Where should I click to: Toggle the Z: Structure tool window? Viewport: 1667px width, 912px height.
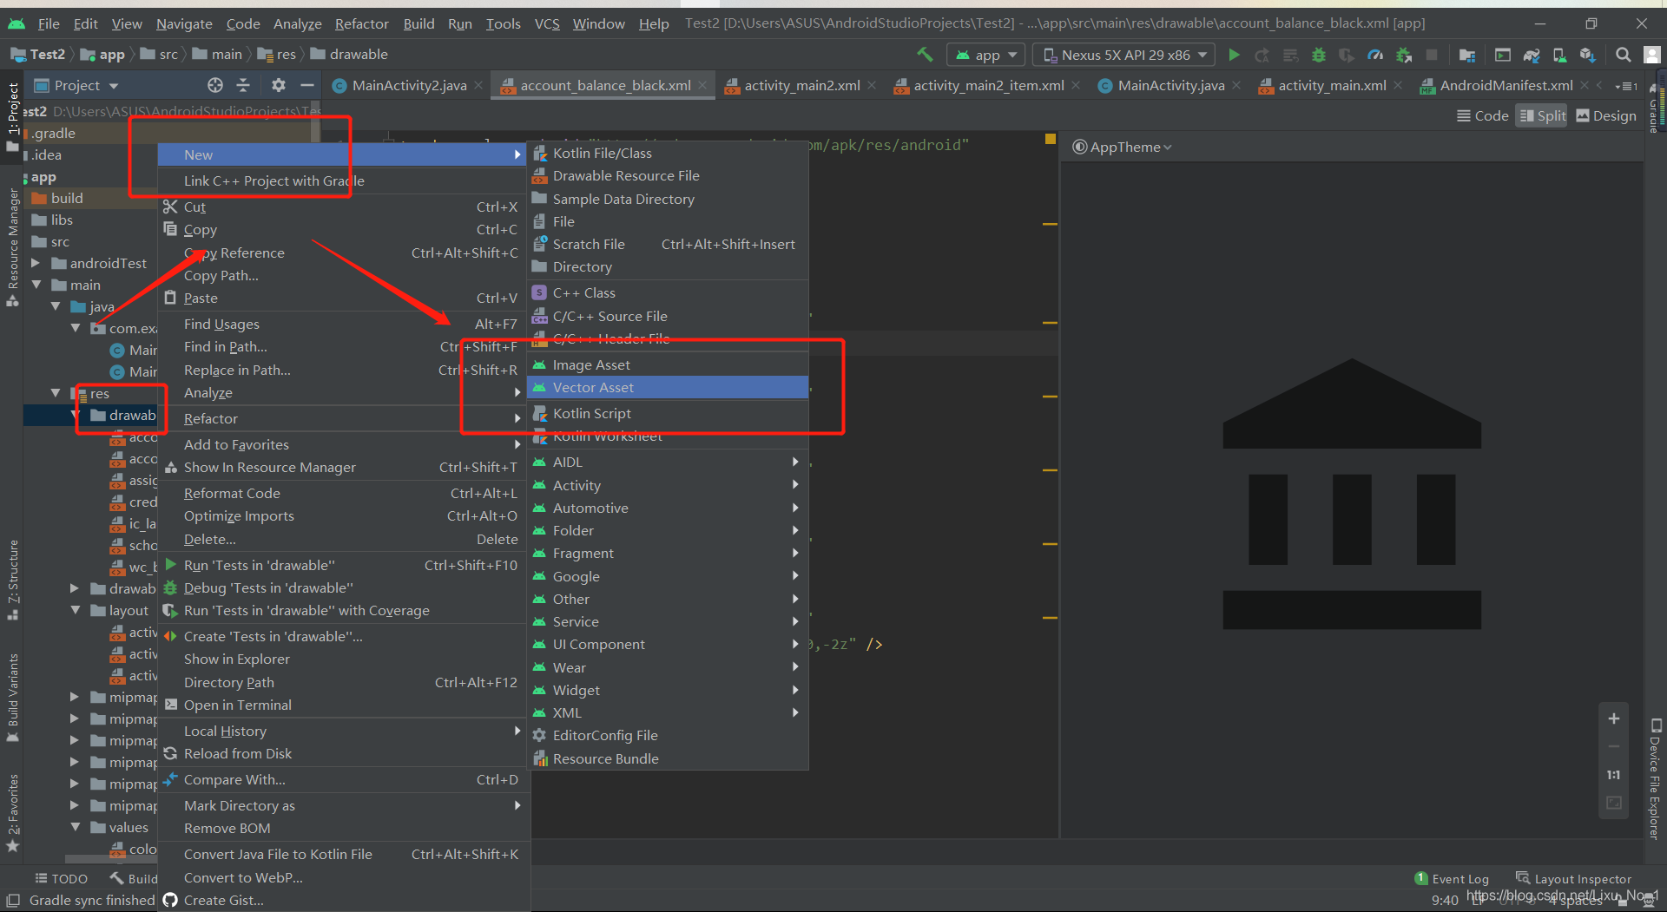point(12,580)
